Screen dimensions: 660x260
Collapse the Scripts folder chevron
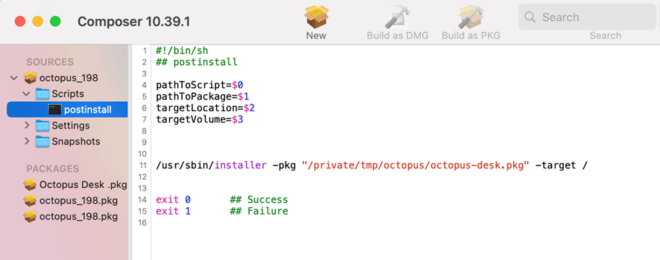click(27, 93)
